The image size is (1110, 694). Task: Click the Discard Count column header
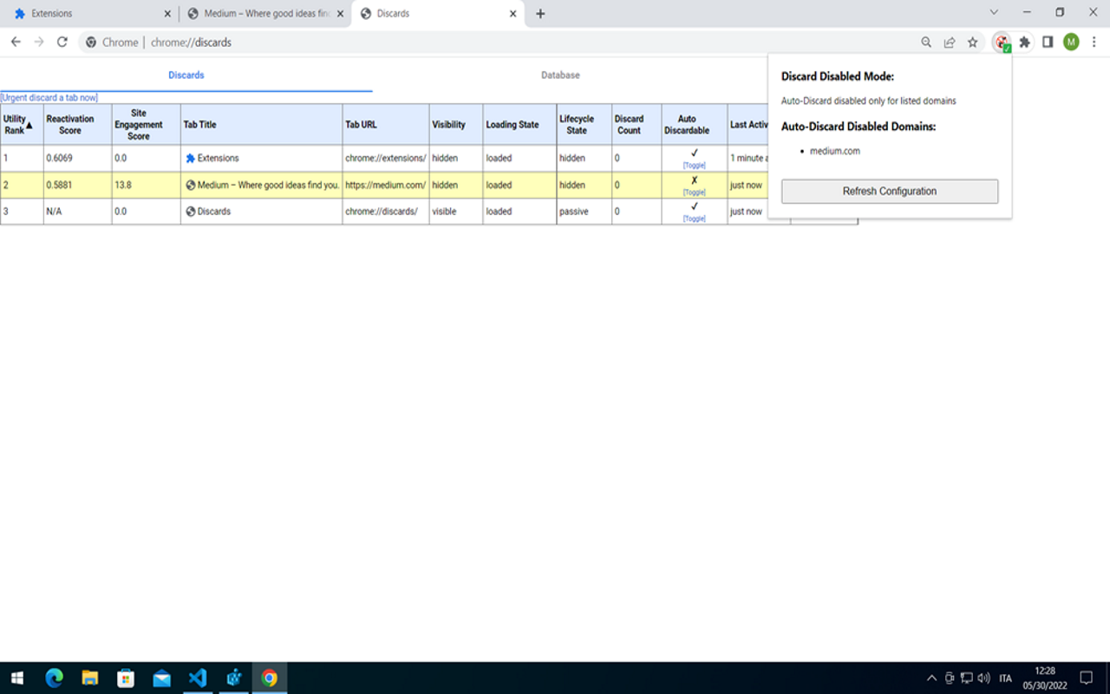click(636, 125)
